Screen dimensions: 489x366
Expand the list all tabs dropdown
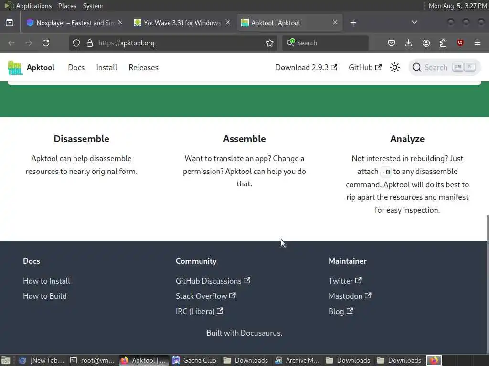click(414, 23)
